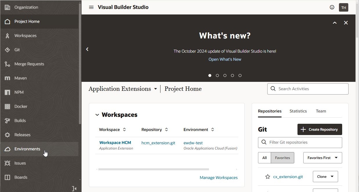The height and width of the screenshot is (192, 359).
Task: Select the second carousel dot
Action: click(217, 75)
